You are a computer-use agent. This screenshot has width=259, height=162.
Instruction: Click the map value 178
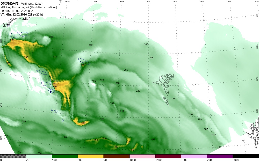tap(214, 135)
